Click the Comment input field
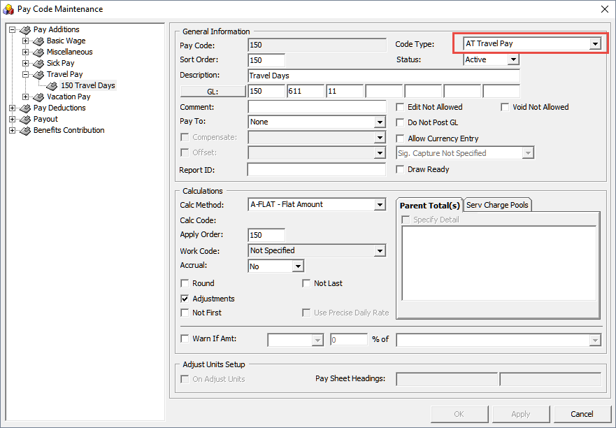 click(x=317, y=107)
